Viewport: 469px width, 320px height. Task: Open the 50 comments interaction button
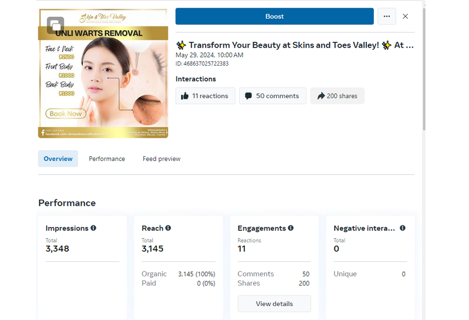pyautogui.click(x=272, y=96)
